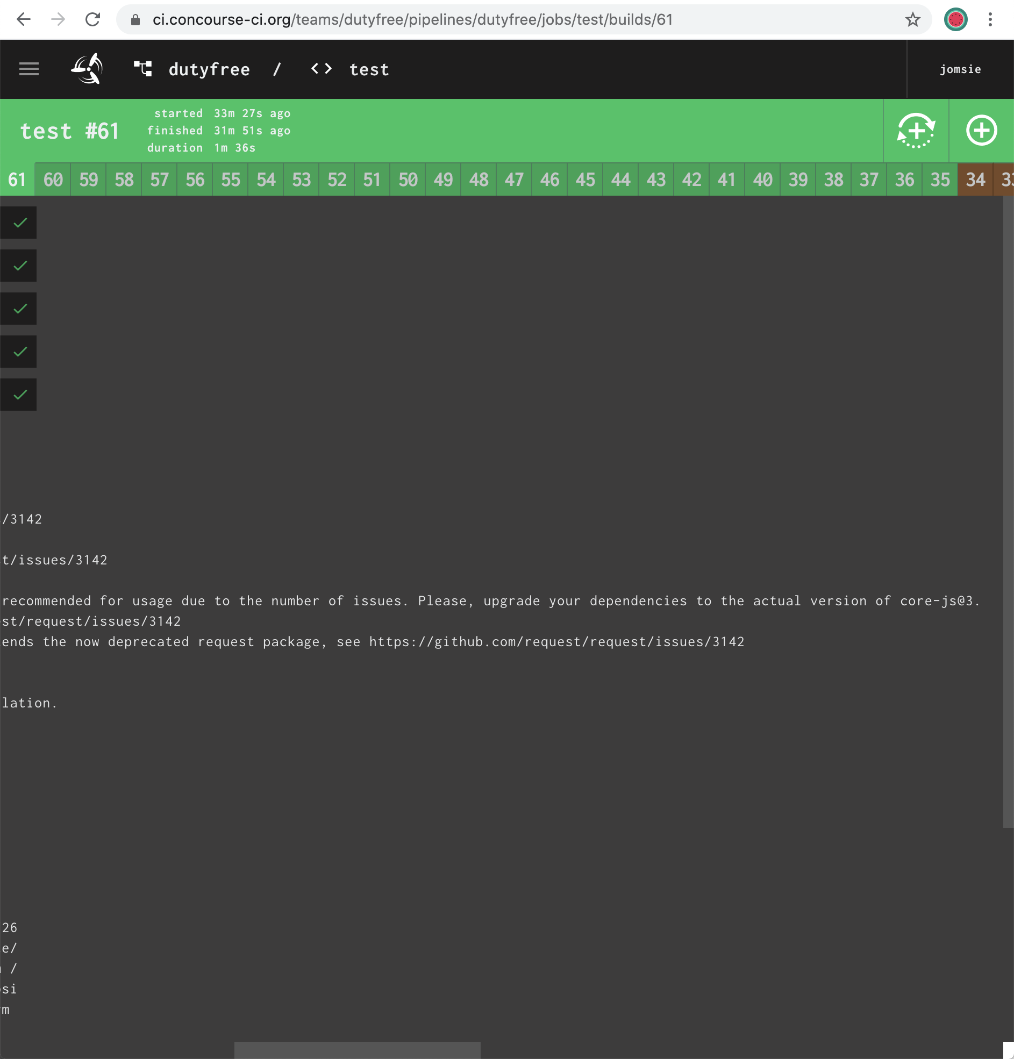Select build 37 tab
The width and height of the screenshot is (1014, 1059).
click(869, 180)
